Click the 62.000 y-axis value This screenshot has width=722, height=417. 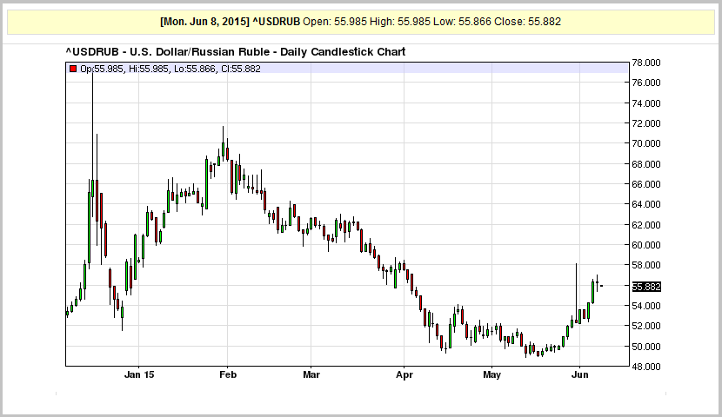click(646, 225)
